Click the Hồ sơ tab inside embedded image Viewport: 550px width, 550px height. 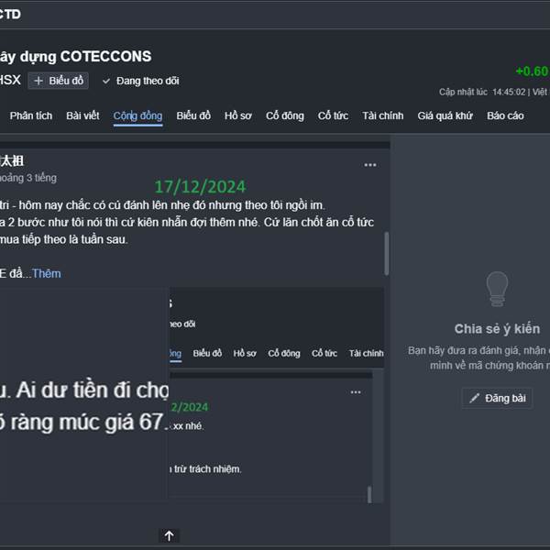[245, 353]
